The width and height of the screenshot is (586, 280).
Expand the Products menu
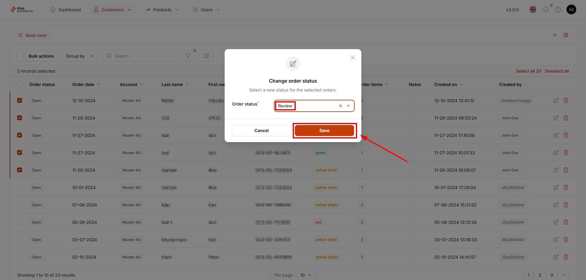pyautogui.click(x=162, y=10)
